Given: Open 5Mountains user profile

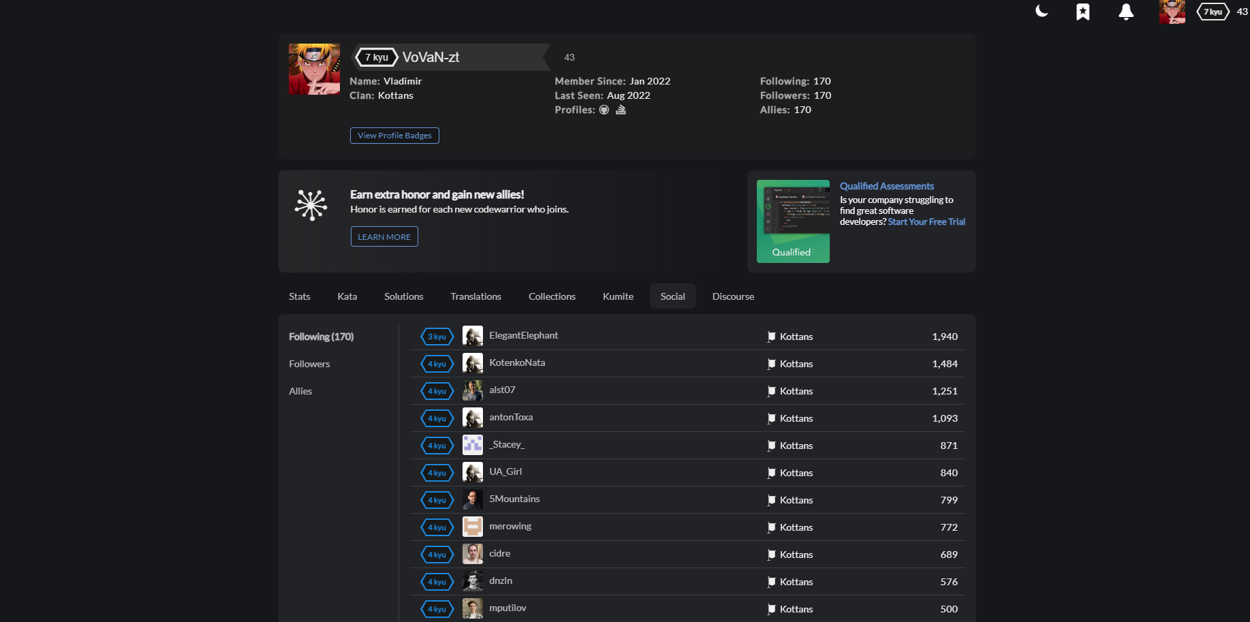Looking at the screenshot, I should click(514, 499).
